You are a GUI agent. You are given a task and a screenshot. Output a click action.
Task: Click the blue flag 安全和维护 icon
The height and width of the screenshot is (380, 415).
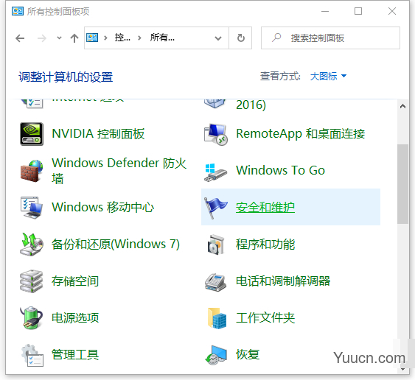216,208
